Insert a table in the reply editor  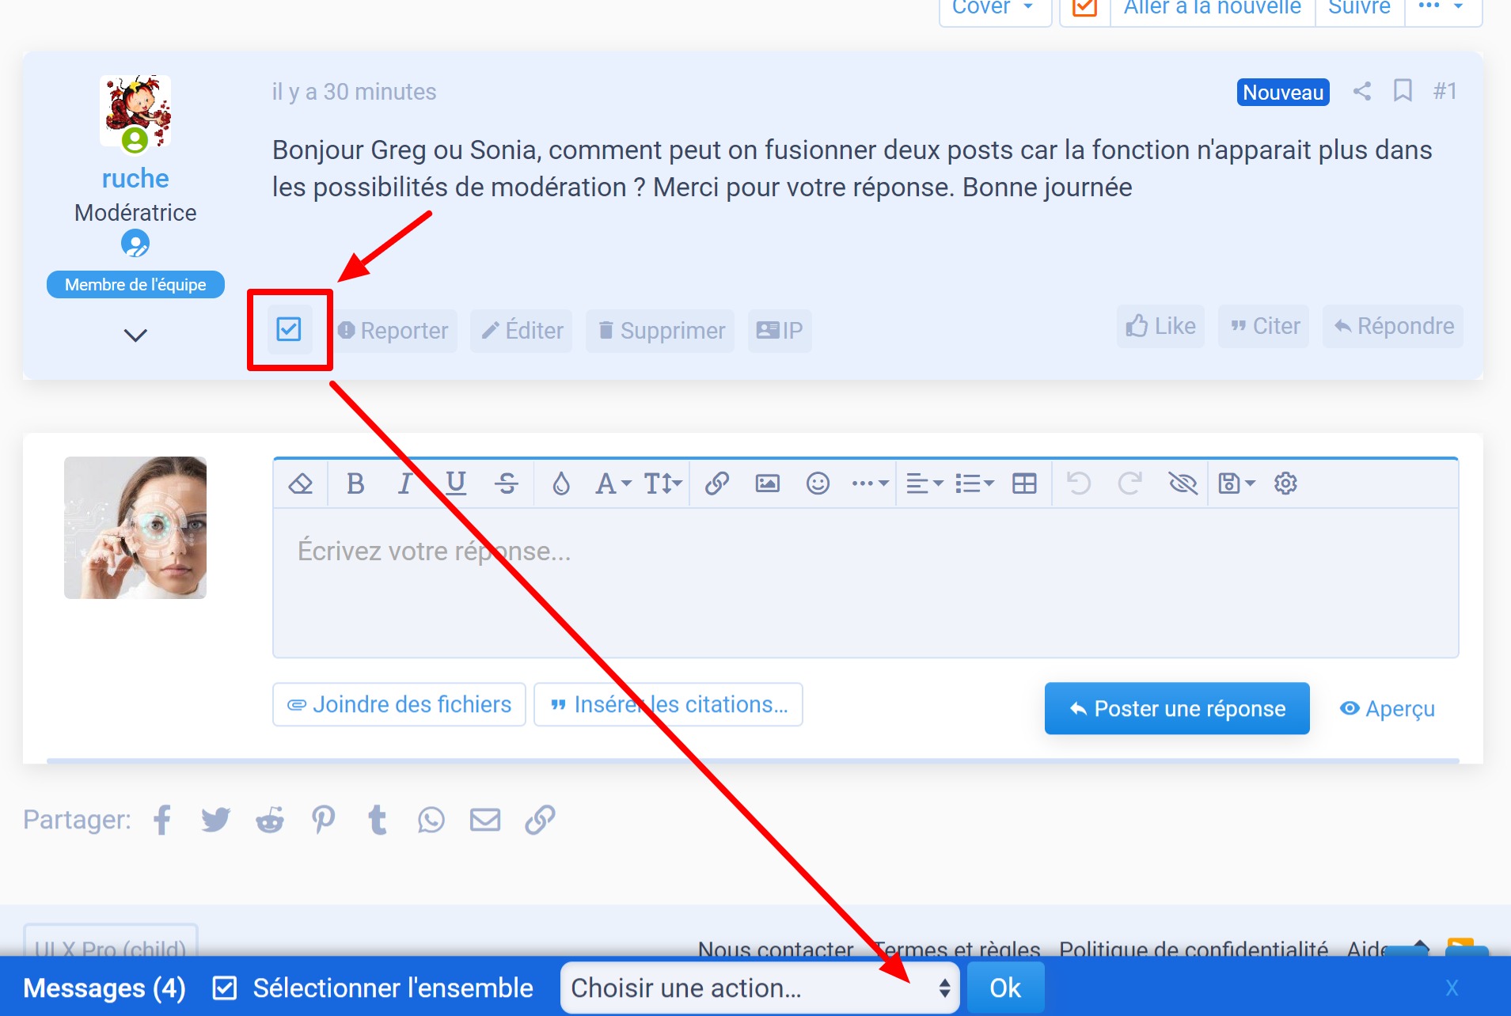(1024, 483)
